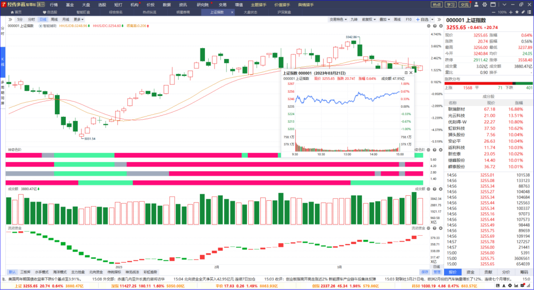534x290 pixels.
Task: Click the 学习 button
Action: 451,5
